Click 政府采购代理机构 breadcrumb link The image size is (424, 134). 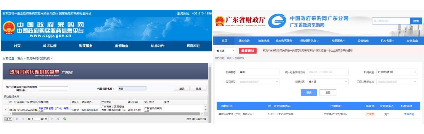click(38, 58)
